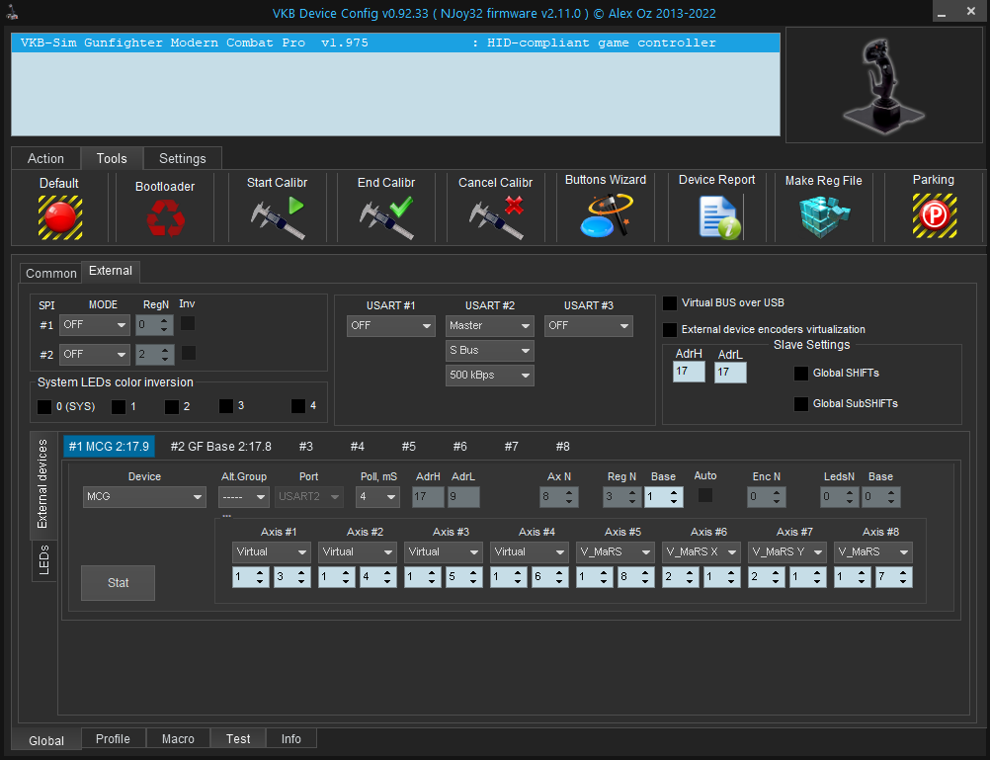
Task: Launch the Buttons Wizard
Action: (x=606, y=216)
